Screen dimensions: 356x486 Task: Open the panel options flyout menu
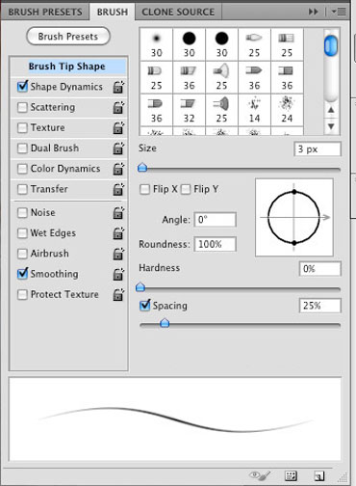[x=339, y=13]
